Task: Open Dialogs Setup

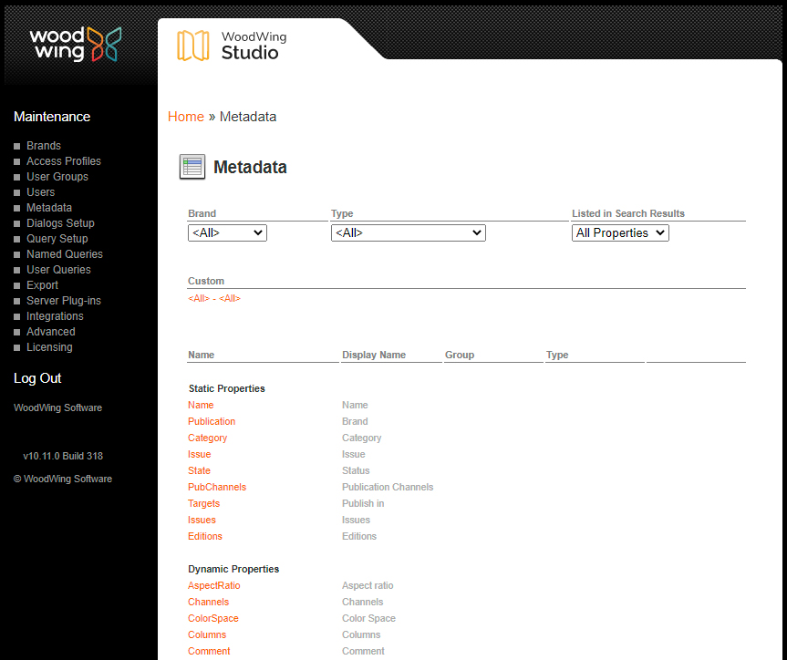Action: click(60, 223)
